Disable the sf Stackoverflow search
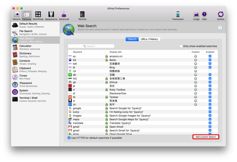 pos(210,93)
